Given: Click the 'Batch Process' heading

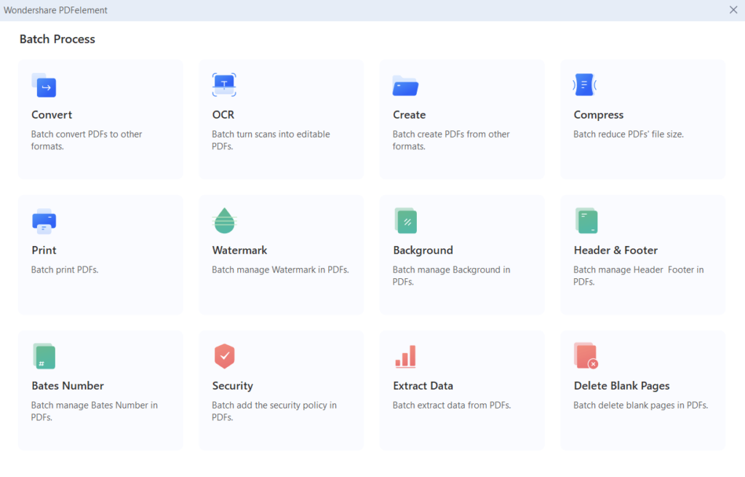Looking at the screenshot, I should [57, 39].
